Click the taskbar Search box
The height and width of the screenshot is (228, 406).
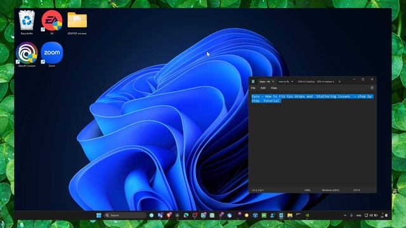[x=125, y=215]
